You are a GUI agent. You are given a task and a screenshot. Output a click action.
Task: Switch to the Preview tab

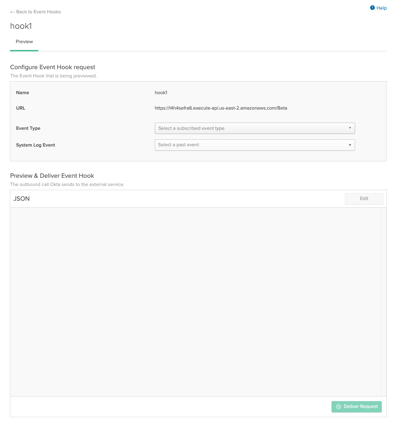(24, 42)
